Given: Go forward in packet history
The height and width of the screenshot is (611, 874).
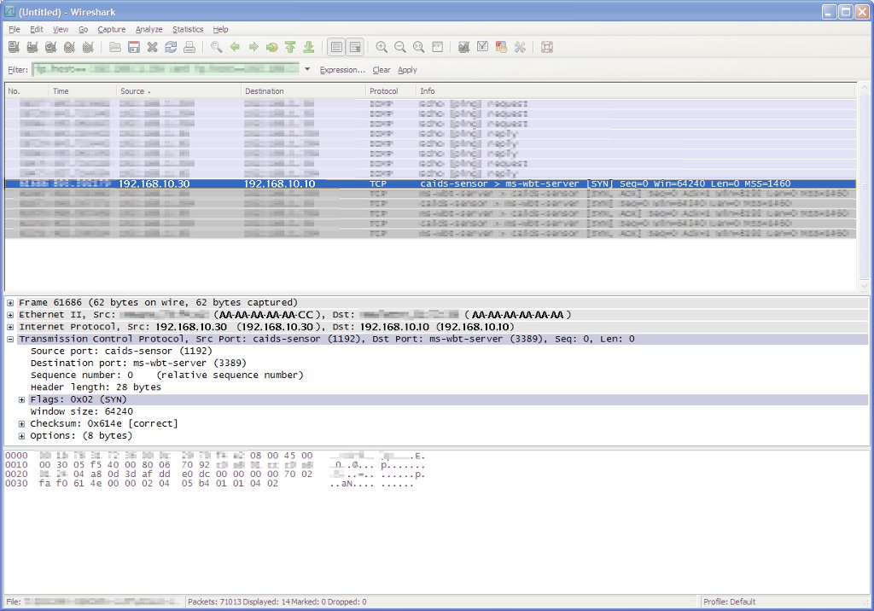Looking at the screenshot, I should tap(253, 48).
